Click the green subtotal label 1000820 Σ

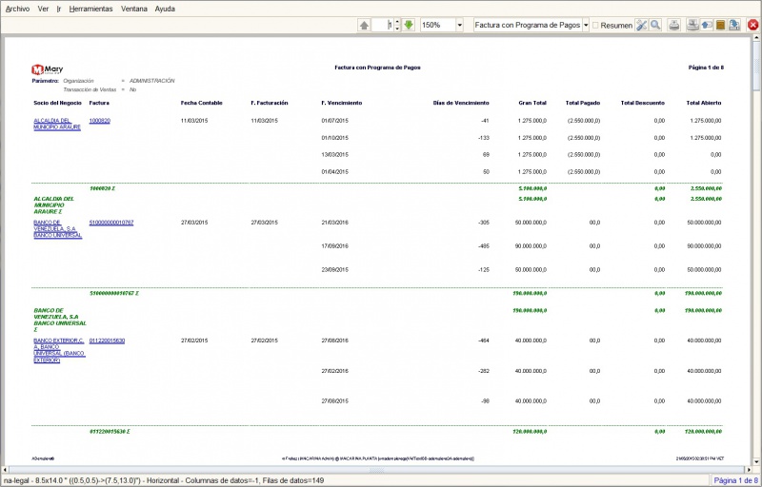(102, 188)
